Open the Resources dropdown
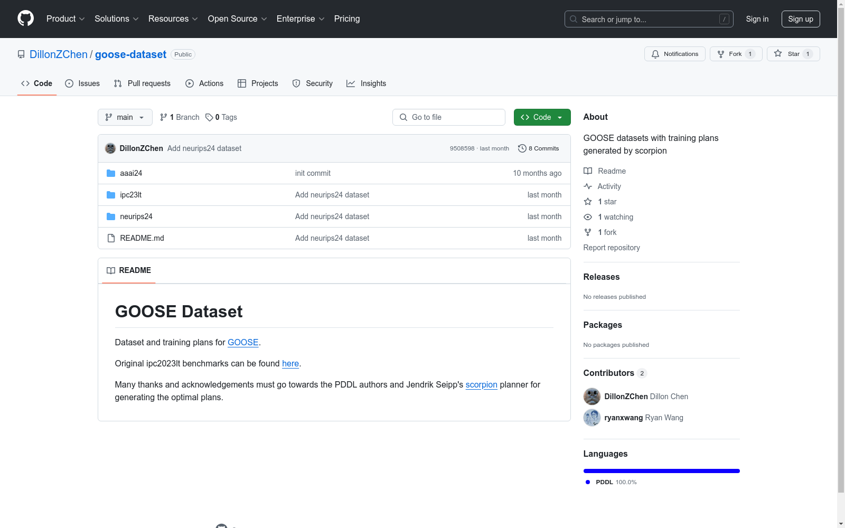This screenshot has height=528, width=845. click(x=173, y=18)
